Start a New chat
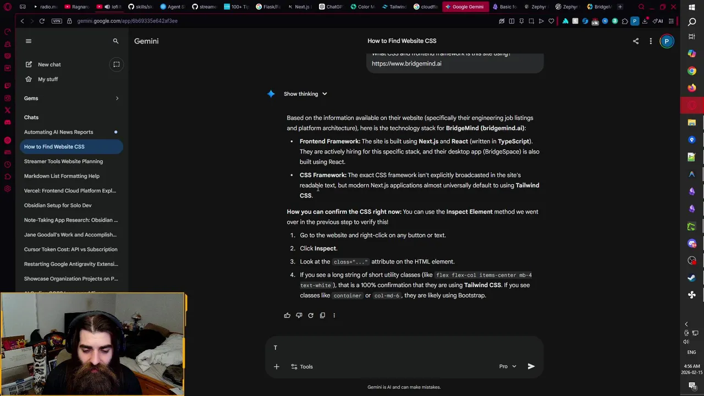This screenshot has width=704, height=396. [43, 64]
